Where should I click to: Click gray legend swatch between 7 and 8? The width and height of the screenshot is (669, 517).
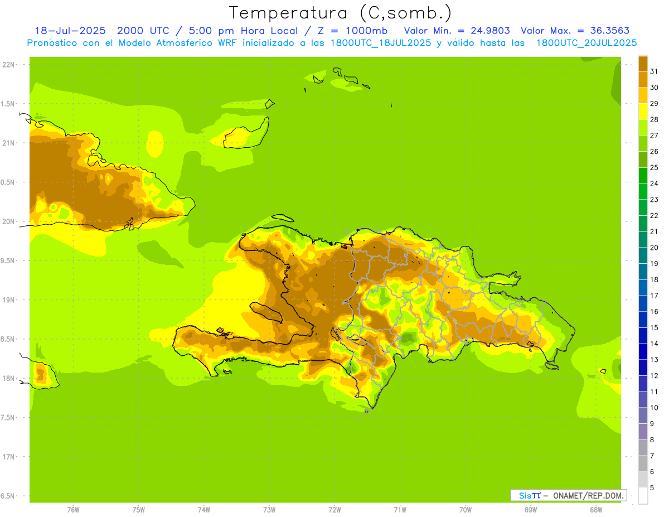(x=643, y=447)
